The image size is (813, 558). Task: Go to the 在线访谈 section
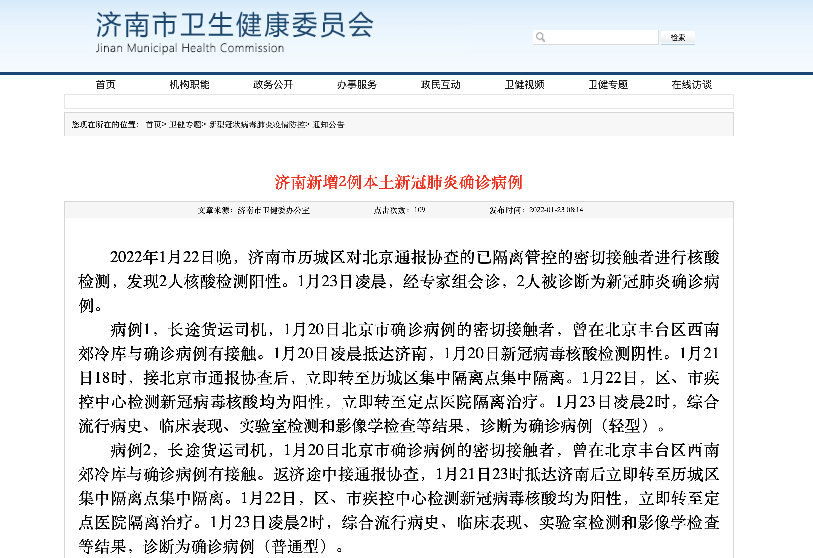(691, 84)
